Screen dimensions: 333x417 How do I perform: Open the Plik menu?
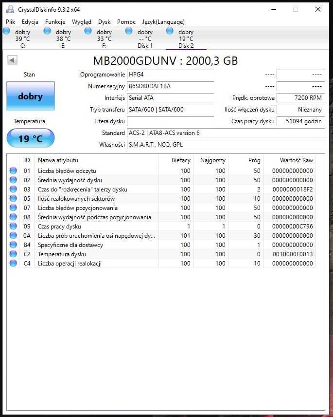click(x=11, y=22)
